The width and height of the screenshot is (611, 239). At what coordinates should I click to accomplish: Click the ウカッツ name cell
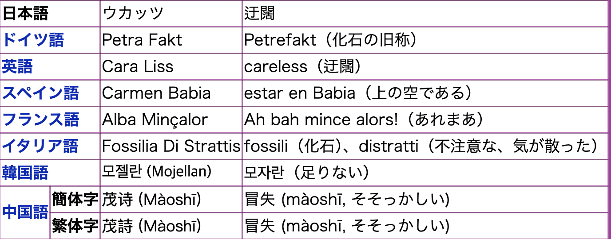(133, 14)
